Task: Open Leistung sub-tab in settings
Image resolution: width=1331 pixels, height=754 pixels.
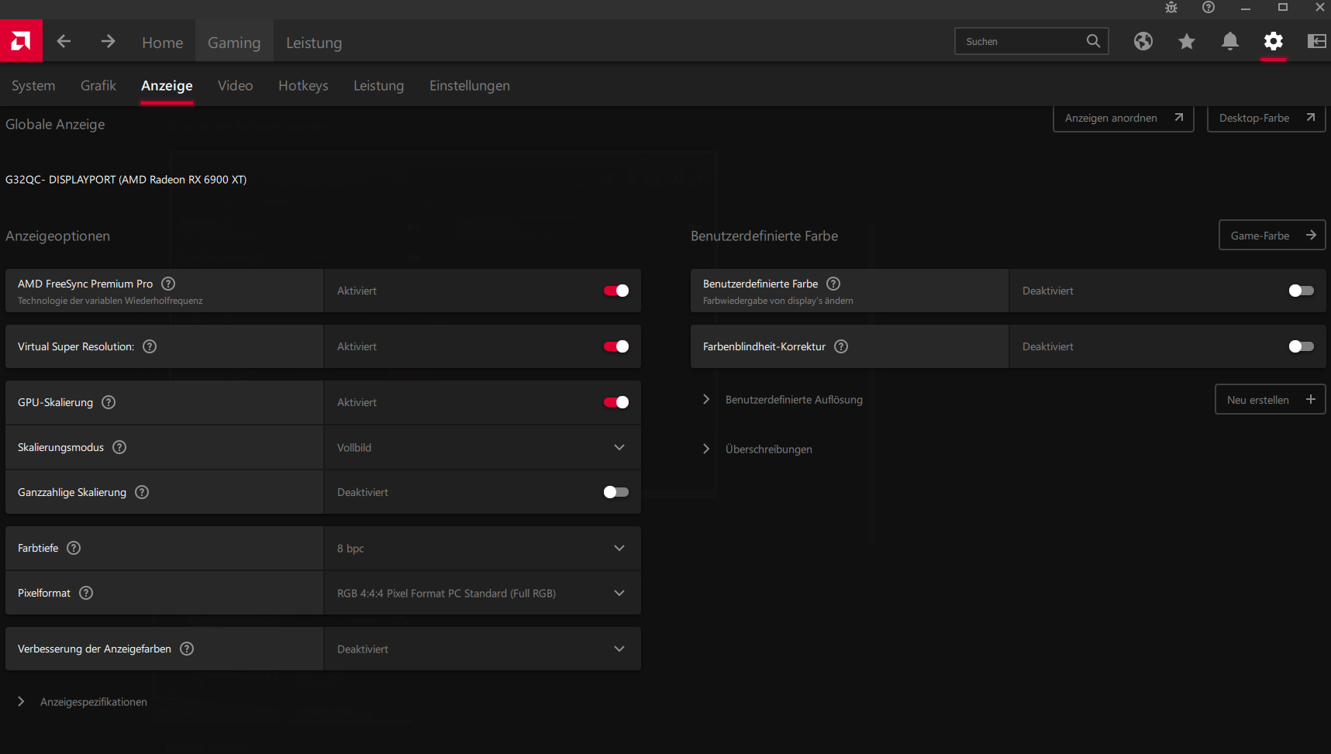Action: point(379,85)
